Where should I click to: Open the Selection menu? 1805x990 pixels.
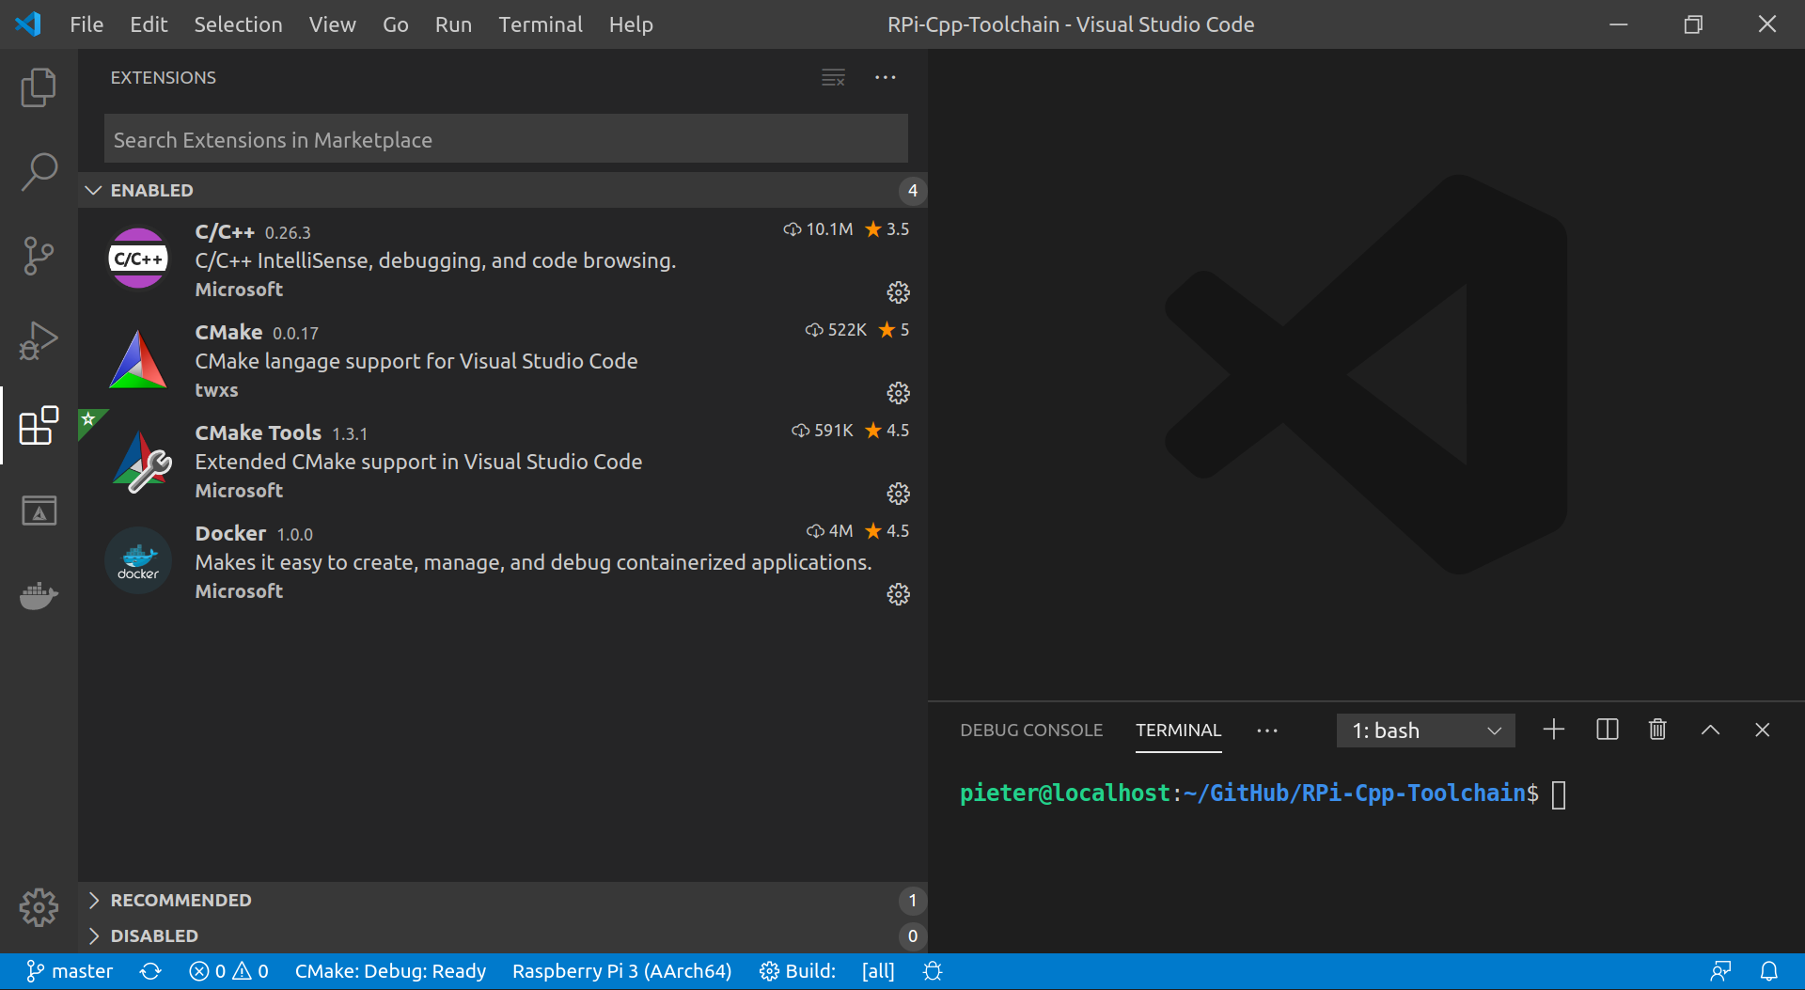pyautogui.click(x=238, y=24)
